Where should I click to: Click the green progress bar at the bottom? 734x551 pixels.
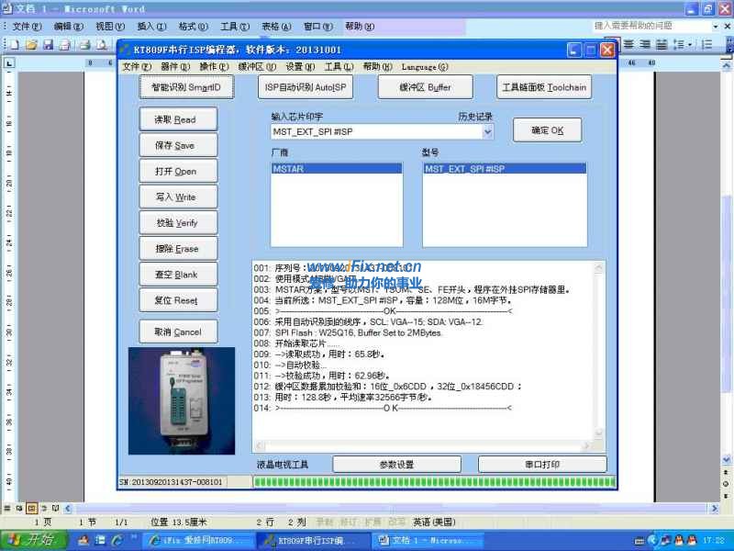tap(413, 481)
